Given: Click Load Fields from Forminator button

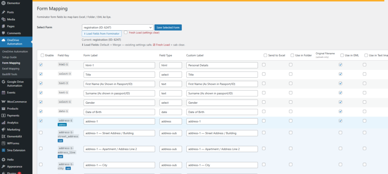Looking at the screenshot, I should (x=102, y=34).
